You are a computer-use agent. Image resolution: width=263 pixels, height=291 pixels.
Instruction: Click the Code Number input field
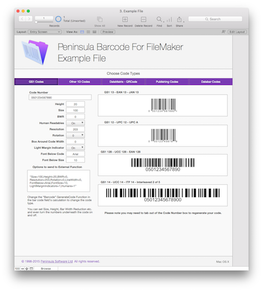tap(60, 97)
